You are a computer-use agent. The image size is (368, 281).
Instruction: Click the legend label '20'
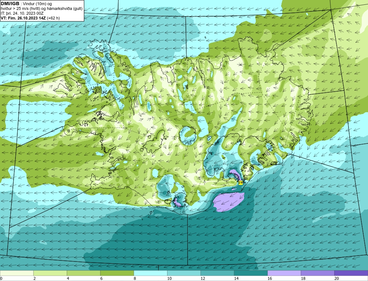(337, 279)
